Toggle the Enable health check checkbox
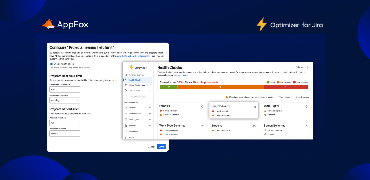 coord(51,64)
